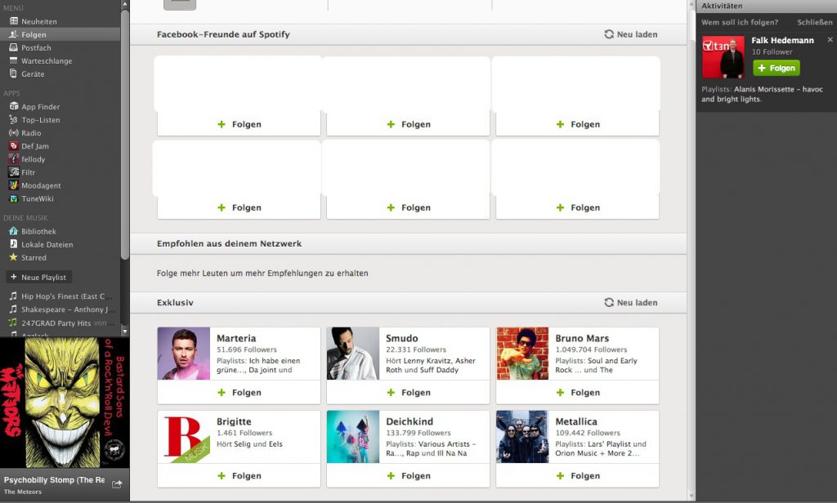The height and width of the screenshot is (503, 837).
Task: Show Starred tracks
Action: click(x=34, y=257)
